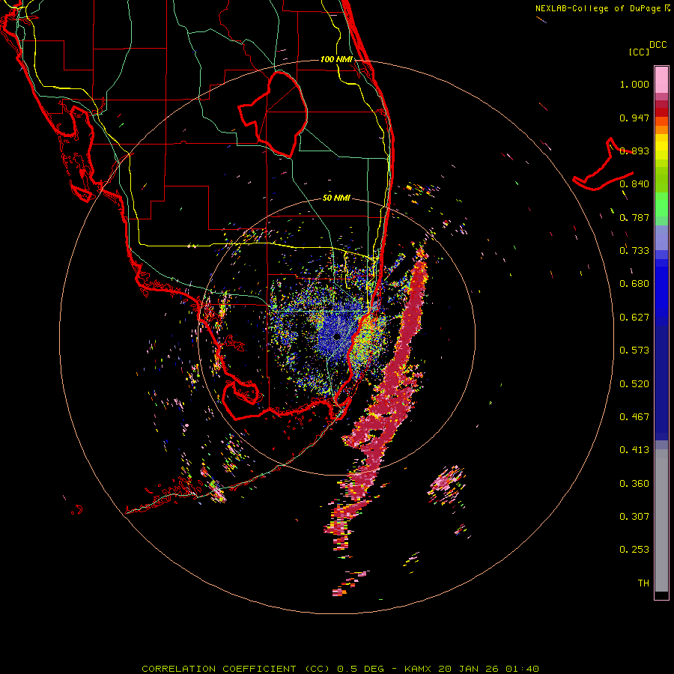Click the red segment of the color bar
Screen dimensions: 674x674
pos(661,112)
